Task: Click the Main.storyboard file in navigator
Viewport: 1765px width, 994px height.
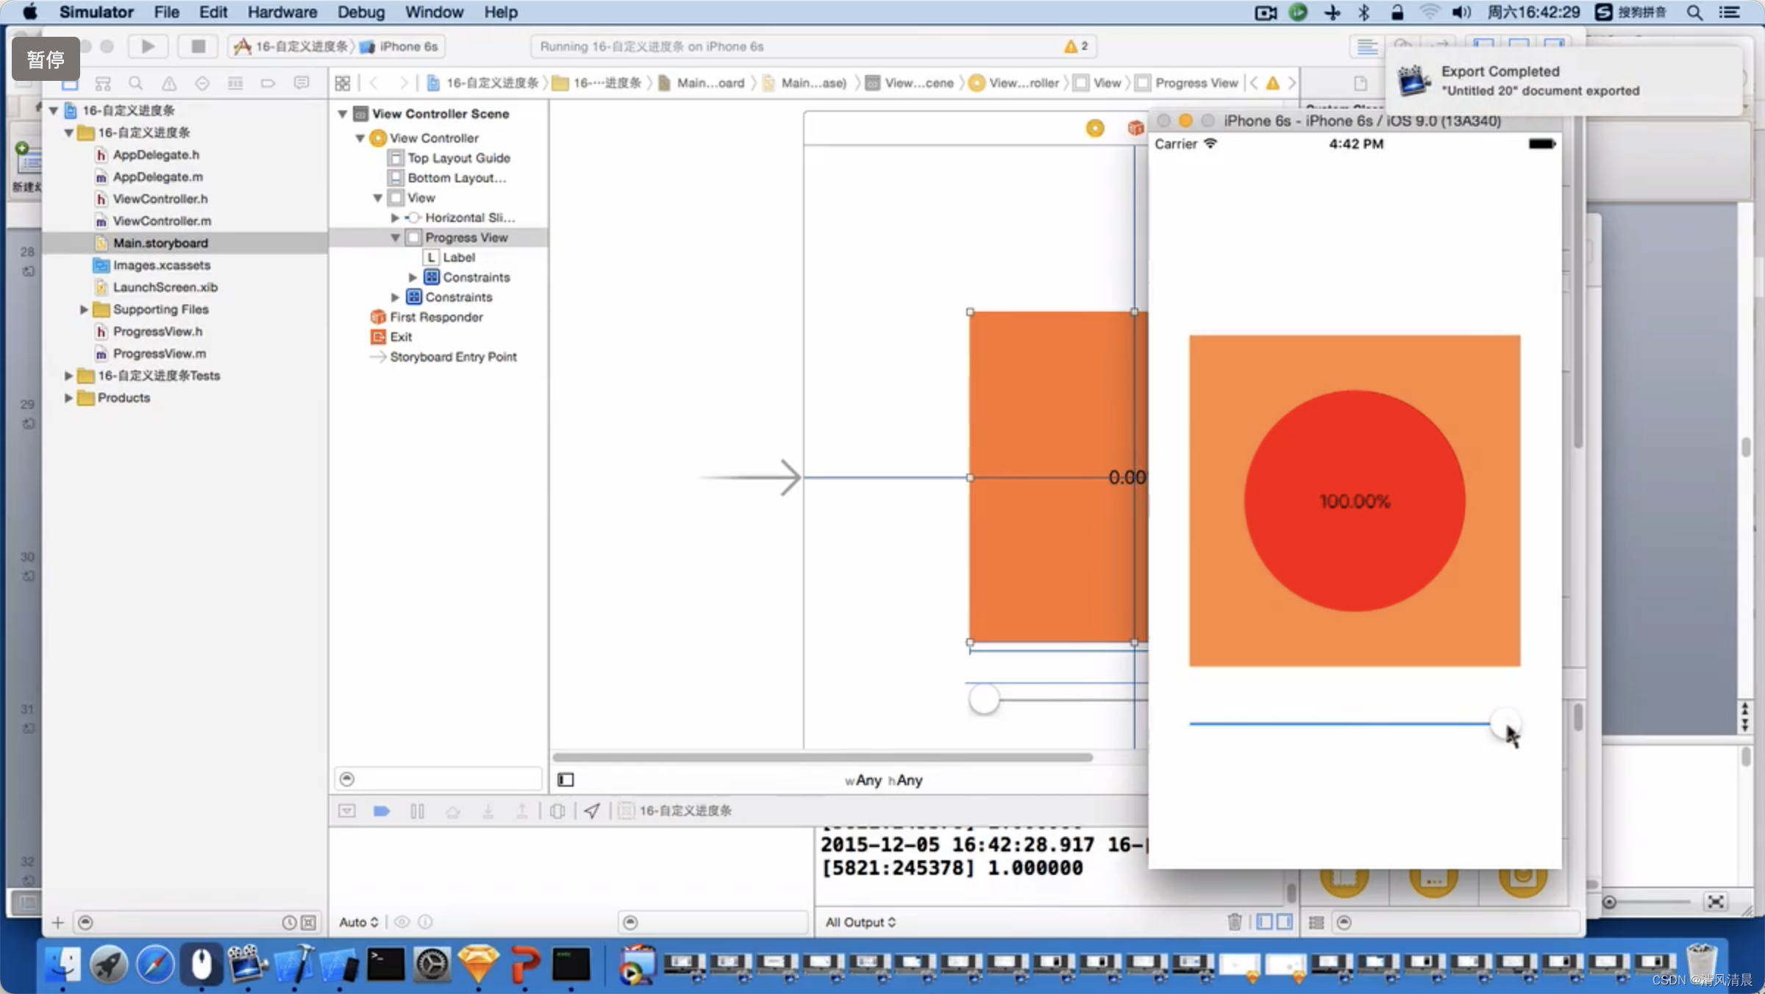Action: pyautogui.click(x=160, y=241)
